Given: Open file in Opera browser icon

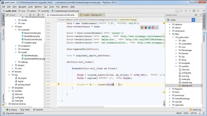Looking at the screenshot, I should [153, 28].
